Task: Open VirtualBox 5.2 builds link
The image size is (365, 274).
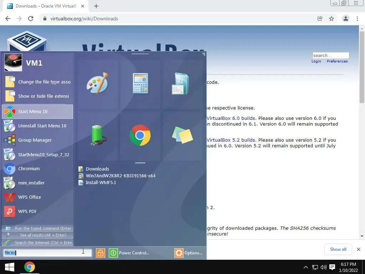Action: tap(231, 140)
